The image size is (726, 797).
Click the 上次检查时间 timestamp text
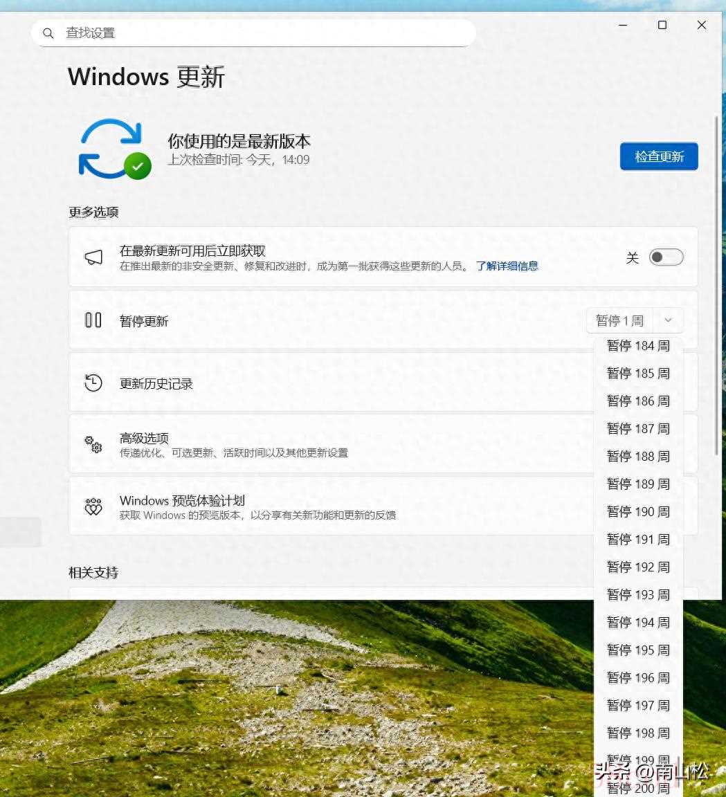tap(239, 160)
